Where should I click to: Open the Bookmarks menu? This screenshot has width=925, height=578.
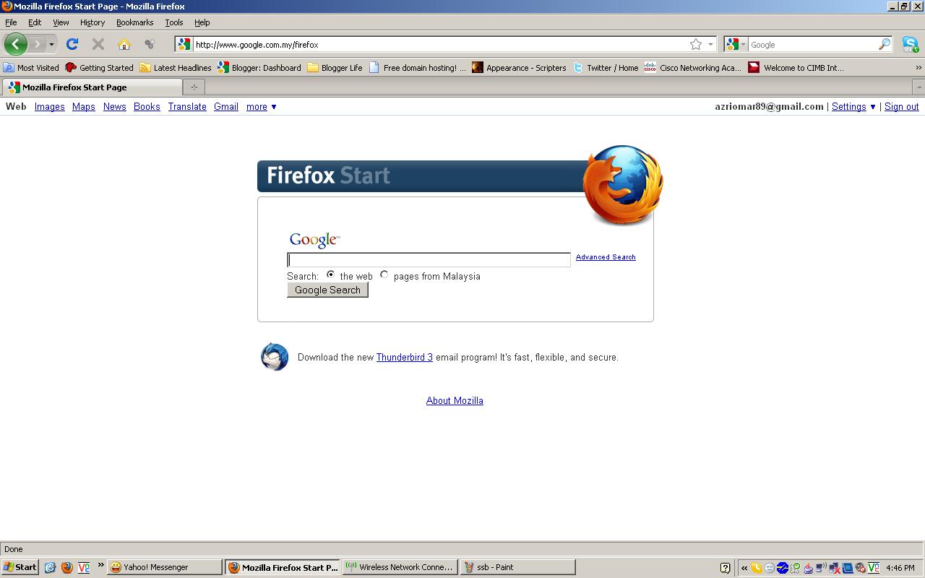[134, 22]
